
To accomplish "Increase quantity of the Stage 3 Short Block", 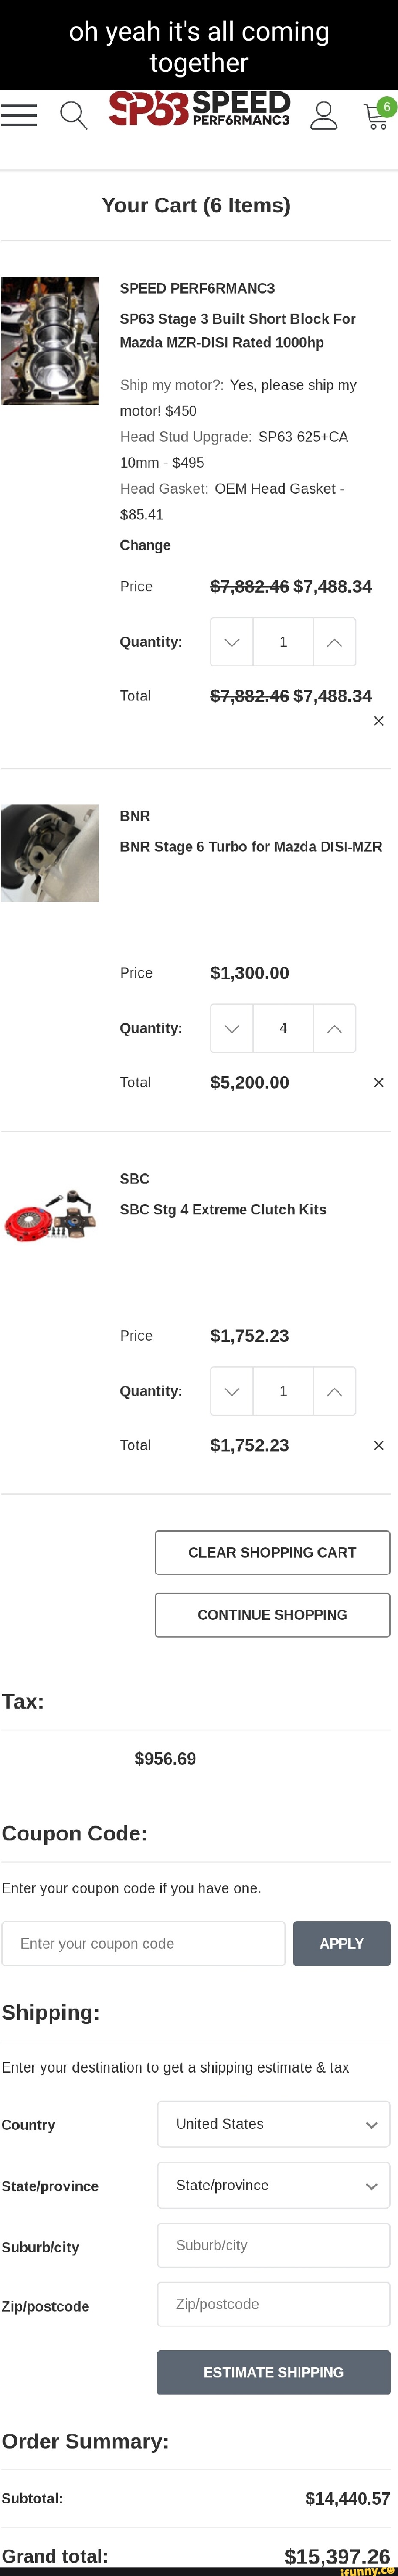I will 335,642.
